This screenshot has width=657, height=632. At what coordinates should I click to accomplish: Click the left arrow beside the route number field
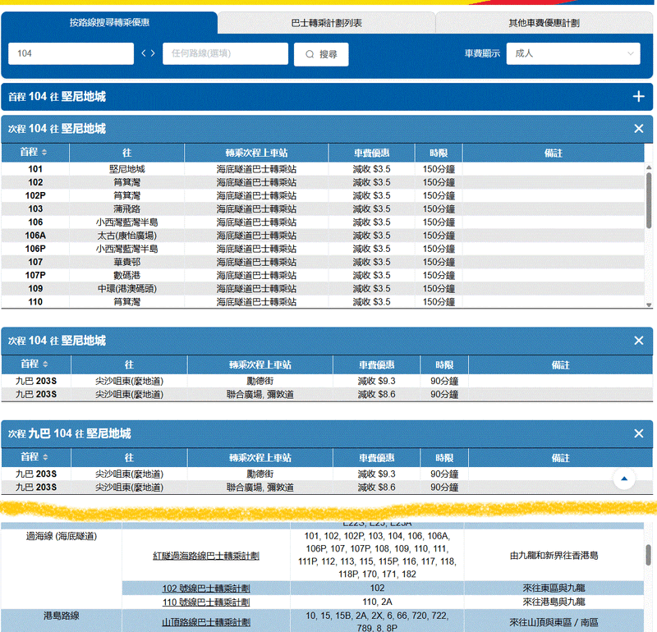(x=142, y=53)
